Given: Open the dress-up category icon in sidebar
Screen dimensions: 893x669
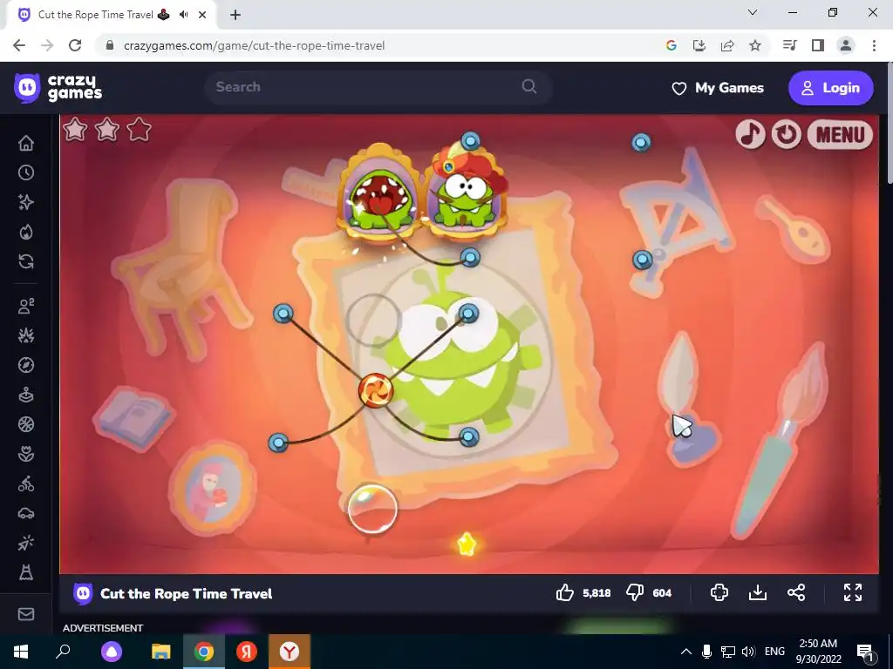Looking at the screenshot, I should [x=26, y=572].
